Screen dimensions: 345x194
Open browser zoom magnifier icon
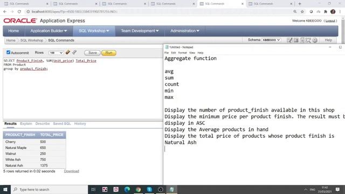click(x=295, y=11)
